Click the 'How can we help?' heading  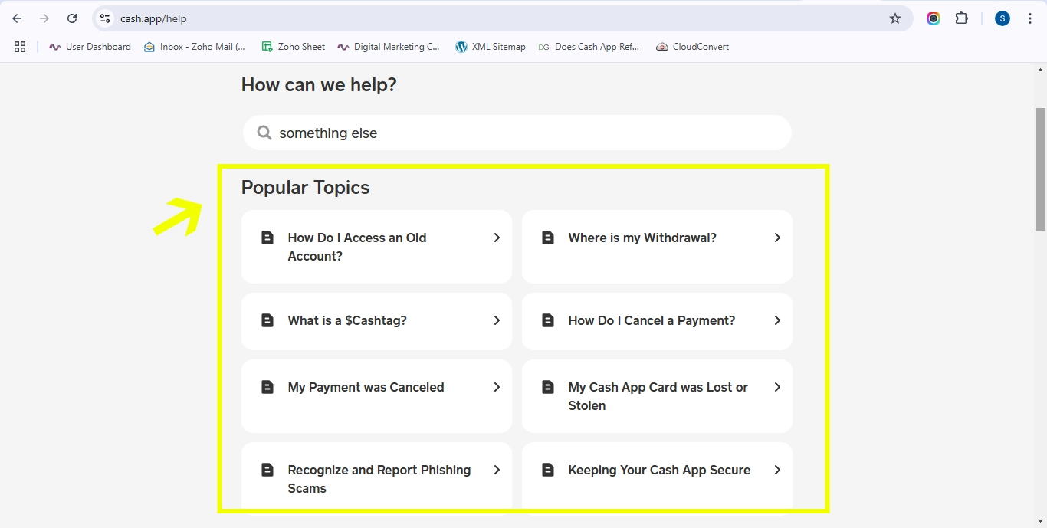click(319, 85)
